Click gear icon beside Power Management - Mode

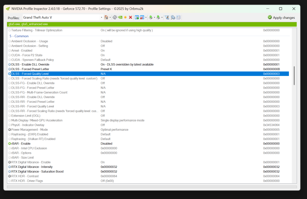click(x=9, y=130)
